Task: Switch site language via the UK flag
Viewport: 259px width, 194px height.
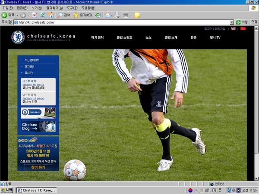Action: [234, 28]
